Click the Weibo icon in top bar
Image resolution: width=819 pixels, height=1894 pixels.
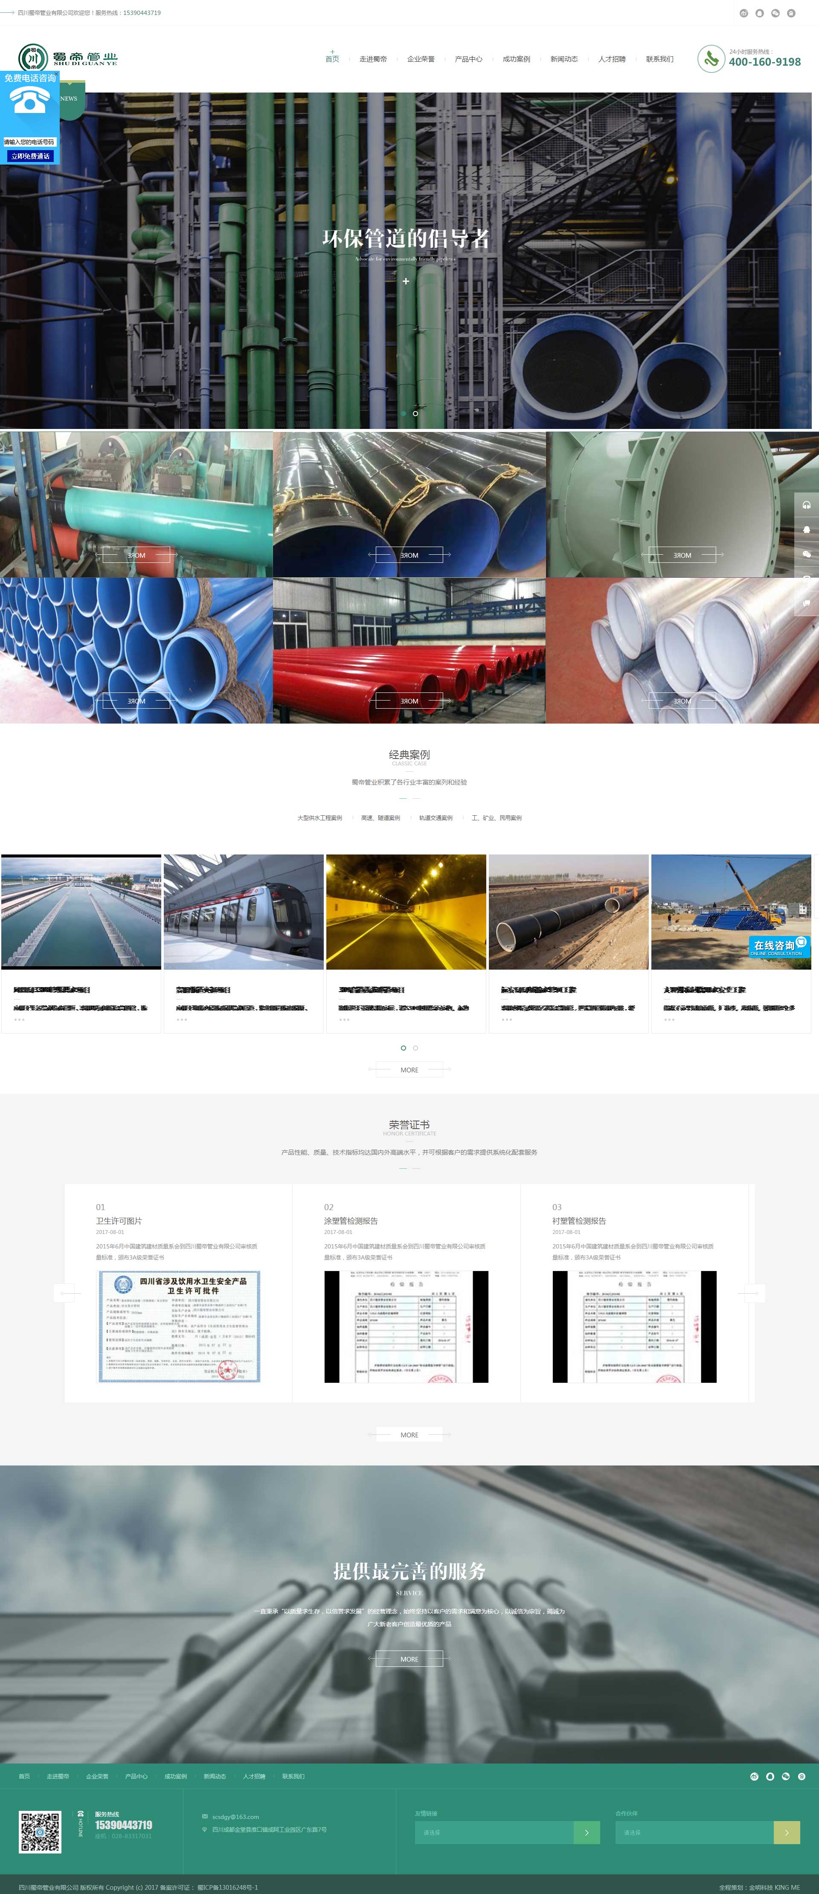point(743,13)
